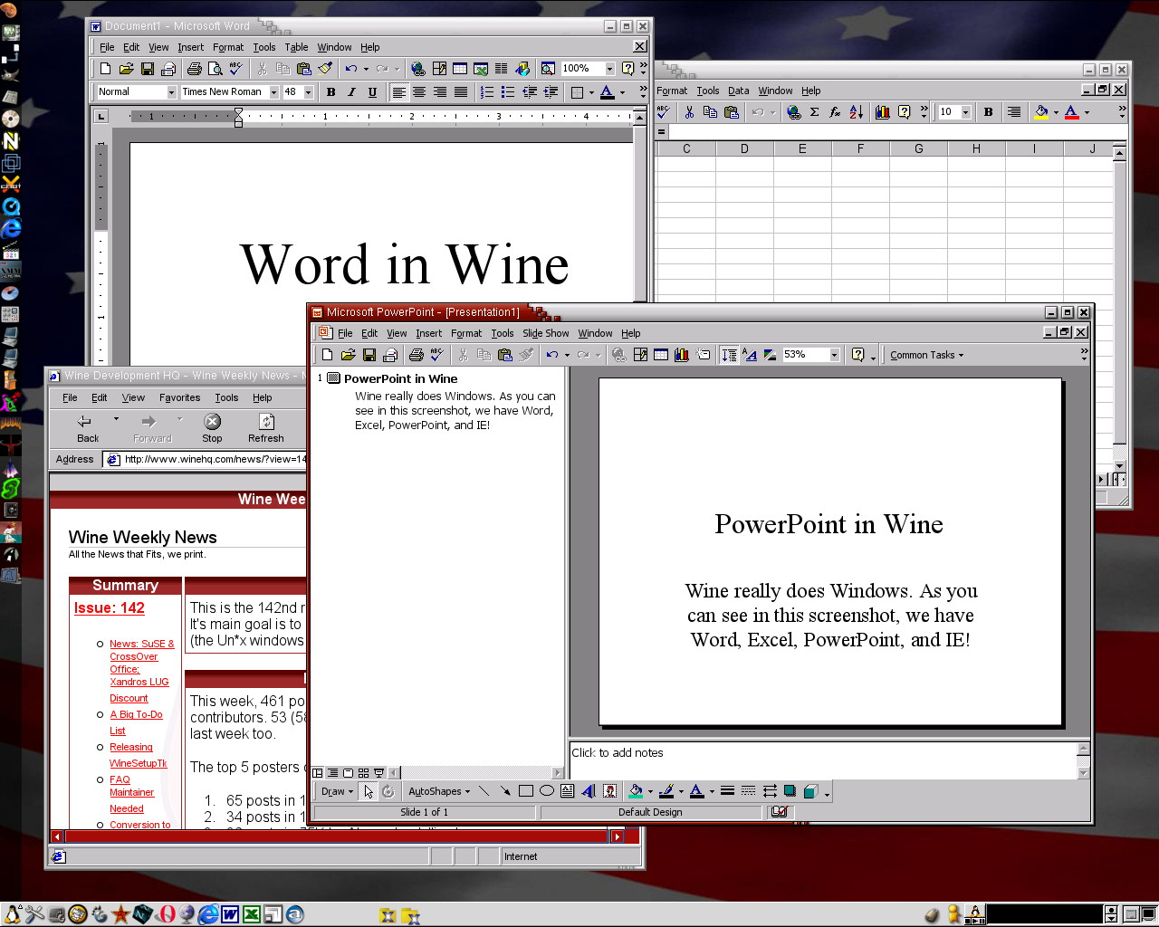Viewport: 1159px width, 927px height.
Task: Toggle Bold formatting in Word
Action: [x=330, y=92]
